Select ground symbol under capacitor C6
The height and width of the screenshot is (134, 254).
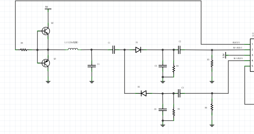(x=163, y=126)
